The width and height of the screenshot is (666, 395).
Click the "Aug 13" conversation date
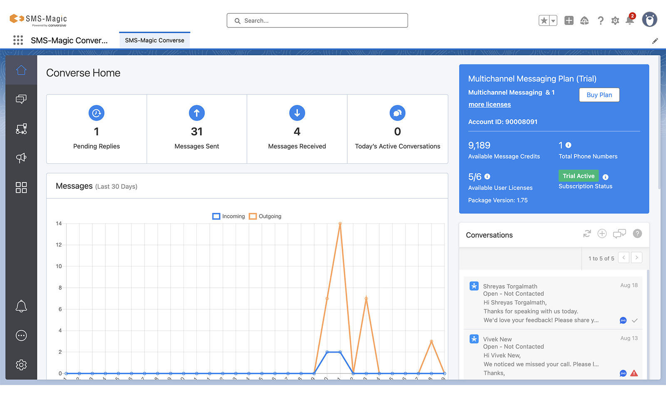(x=629, y=338)
